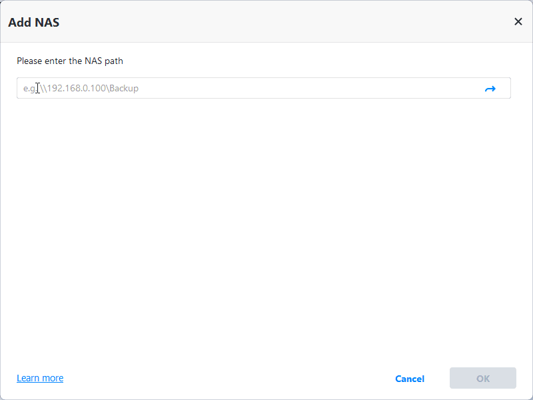Screen dimensions: 533x400
Task: Confirm adding the NAS with OK
Action: tap(483, 378)
